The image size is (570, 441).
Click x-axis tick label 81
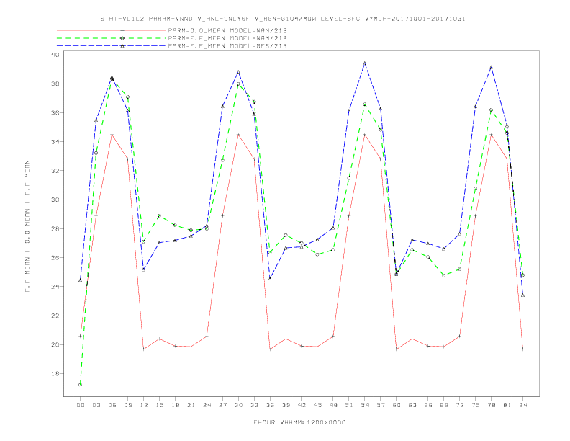tap(507, 405)
